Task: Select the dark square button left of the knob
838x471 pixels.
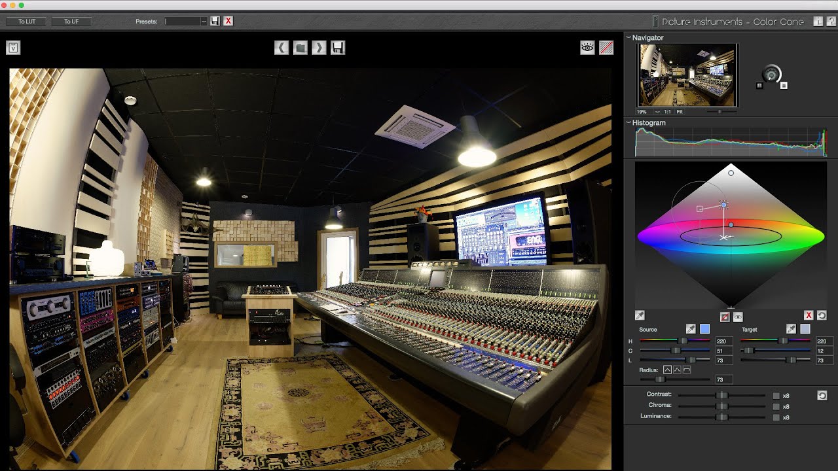Action: pos(759,86)
